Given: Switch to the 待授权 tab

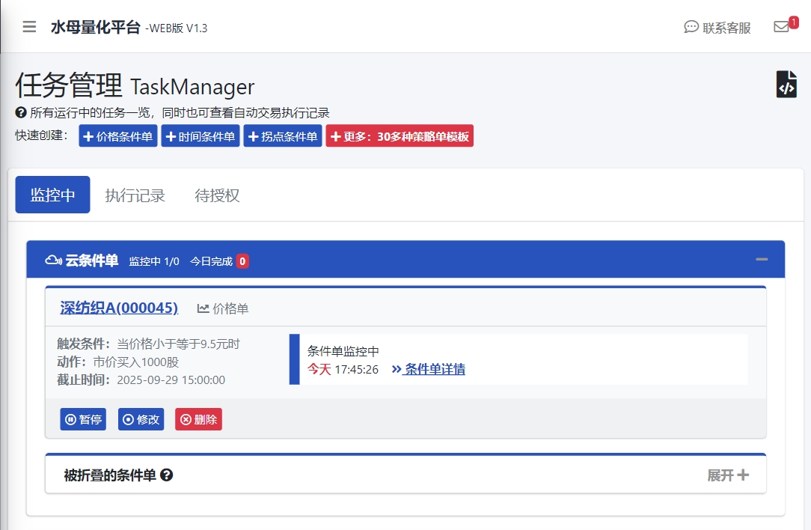Looking at the screenshot, I should click(217, 195).
